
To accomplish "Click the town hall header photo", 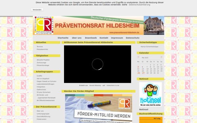I will [x=154, y=25].
